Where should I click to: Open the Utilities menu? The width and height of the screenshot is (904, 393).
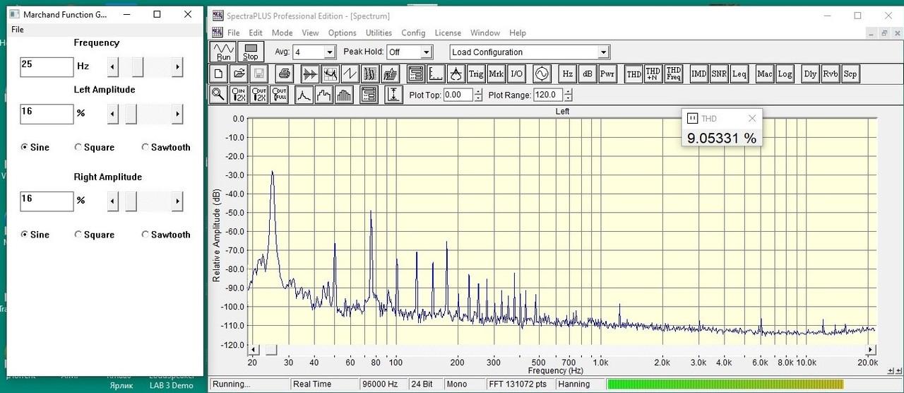(x=379, y=33)
